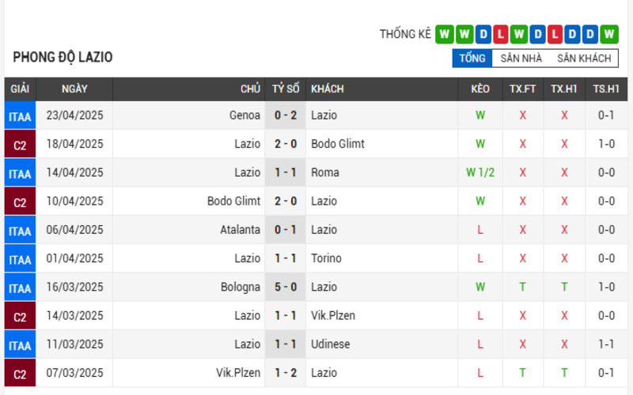Switch to SÂN KHÁCH tab
The width and height of the screenshot is (633, 395).
pos(584,58)
